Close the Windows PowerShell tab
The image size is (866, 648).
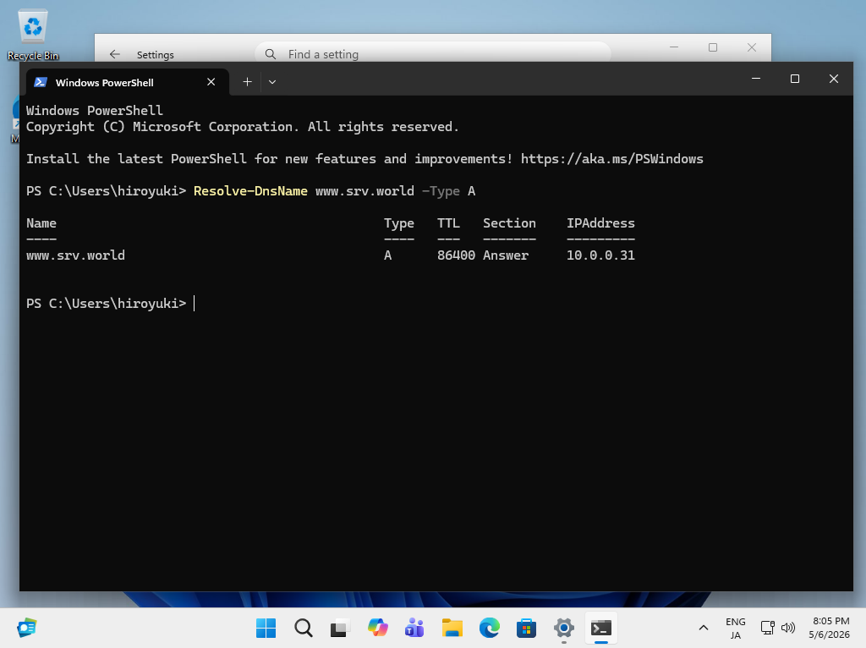point(211,82)
